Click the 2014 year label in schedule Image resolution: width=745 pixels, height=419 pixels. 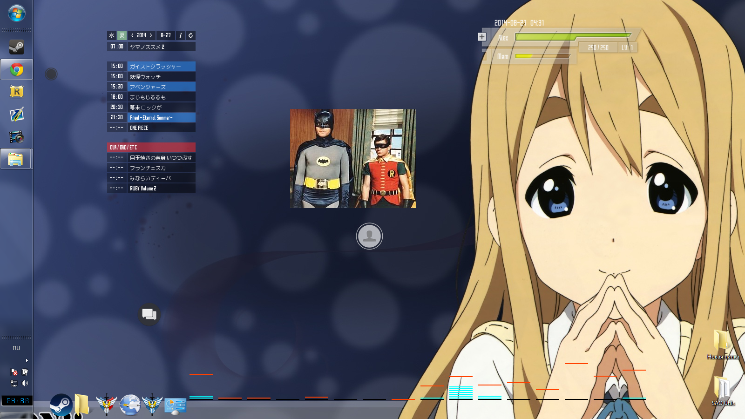(x=142, y=35)
